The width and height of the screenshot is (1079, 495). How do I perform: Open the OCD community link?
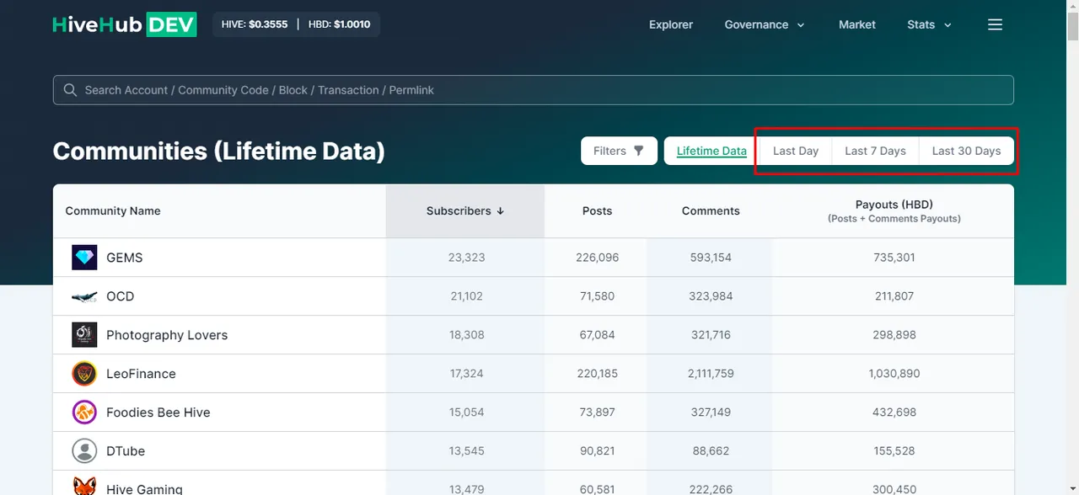[121, 296]
